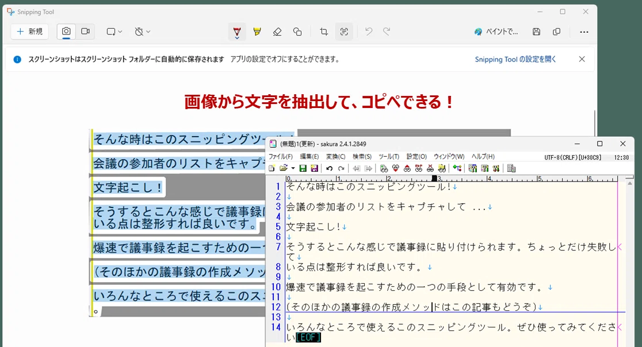
Task: Click the find previous (up arrow) icon
Action: (407, 168)
